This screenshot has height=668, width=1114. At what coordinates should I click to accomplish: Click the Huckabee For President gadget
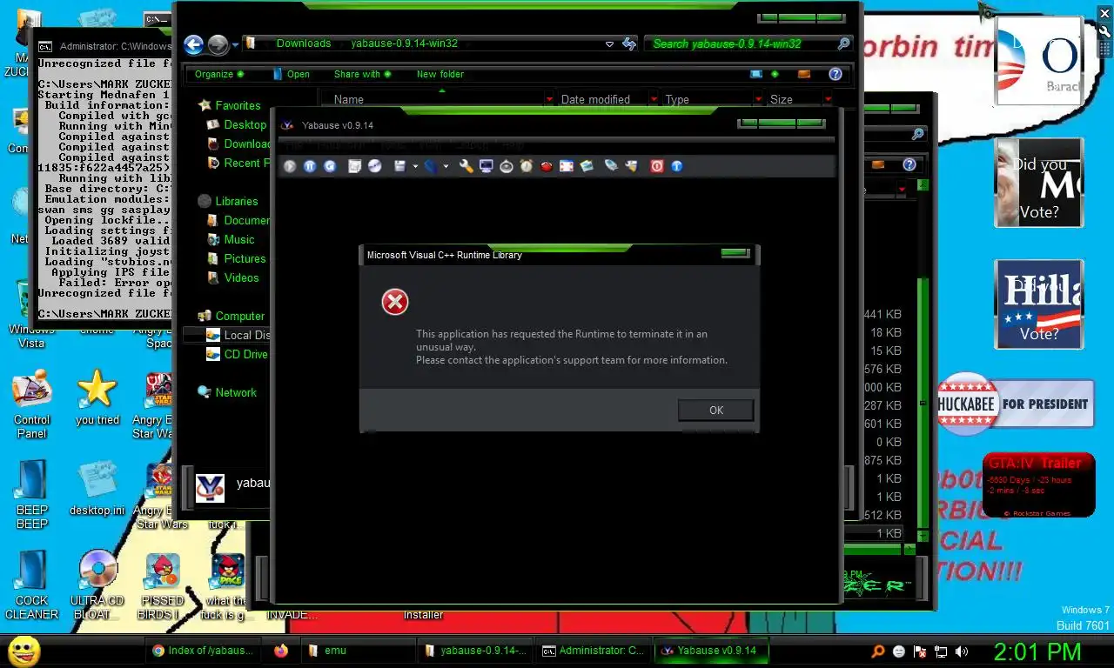[1015, 404]
